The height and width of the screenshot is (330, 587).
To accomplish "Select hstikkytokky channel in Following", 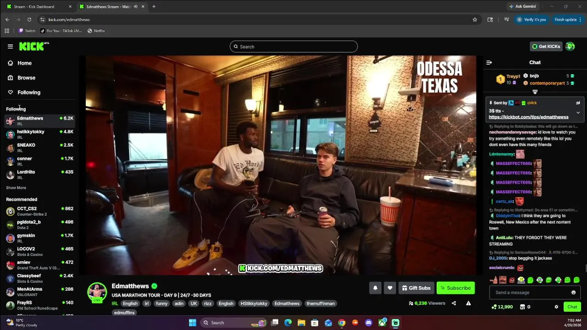I will (x=40, y=134).
